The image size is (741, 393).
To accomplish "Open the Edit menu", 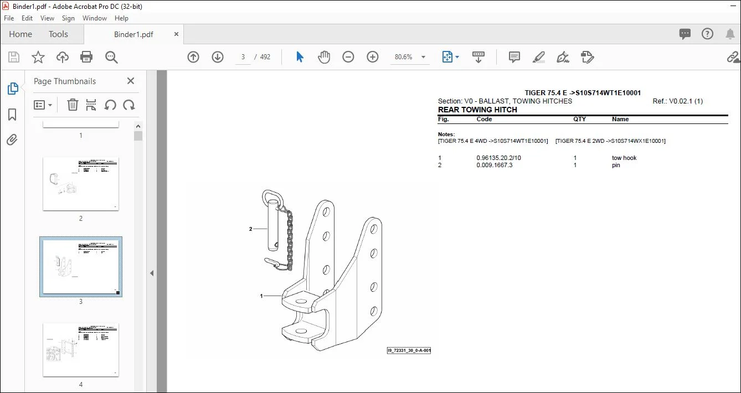I will click(x=27, y=18).
